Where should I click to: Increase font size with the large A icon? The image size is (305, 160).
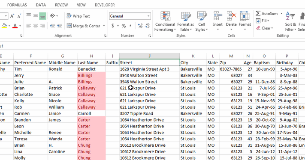click(12, 16)
